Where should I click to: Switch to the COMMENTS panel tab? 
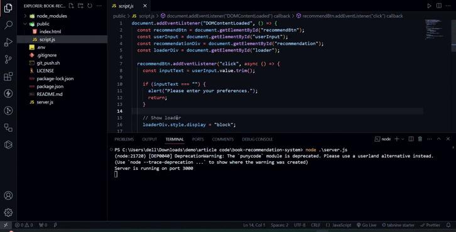click(223, 139)
